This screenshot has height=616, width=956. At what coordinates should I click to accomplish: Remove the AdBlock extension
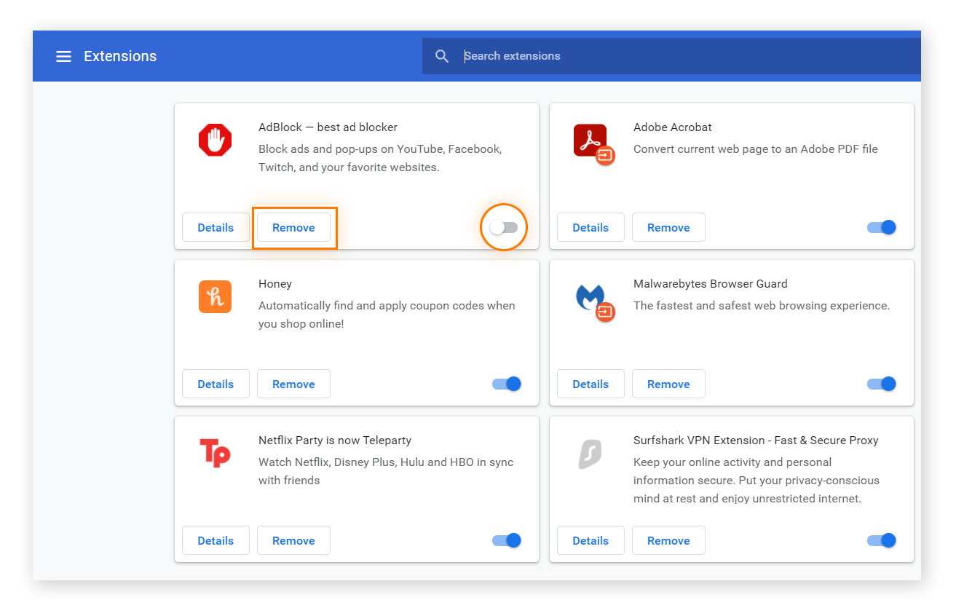click(x=293, y=227)
